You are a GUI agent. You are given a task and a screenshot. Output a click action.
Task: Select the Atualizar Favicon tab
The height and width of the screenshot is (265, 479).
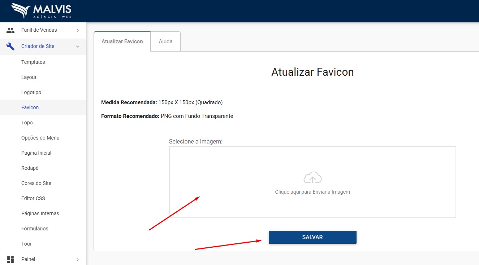click(x=122, y=41)
